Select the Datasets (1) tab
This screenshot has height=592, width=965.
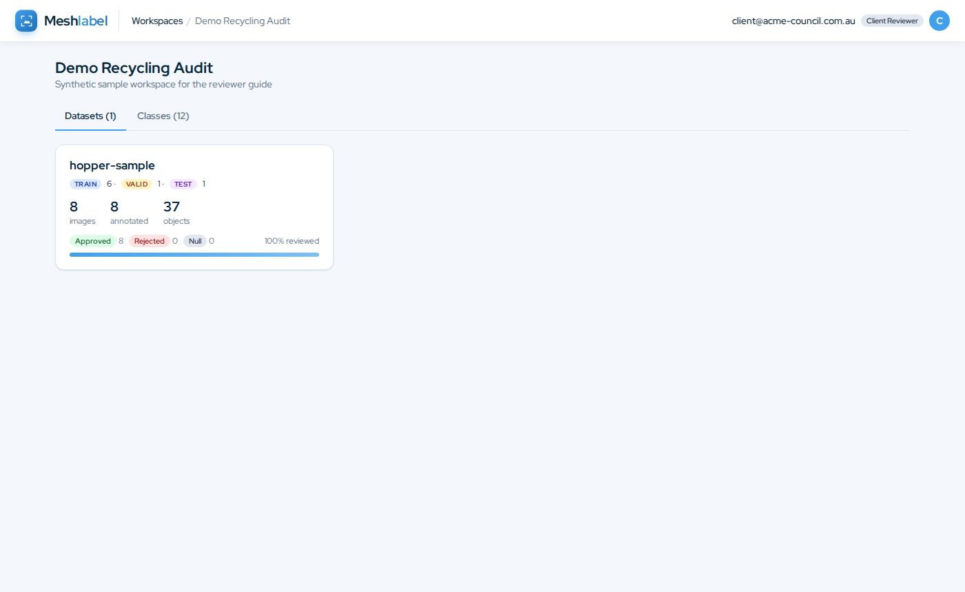point(90,116)
